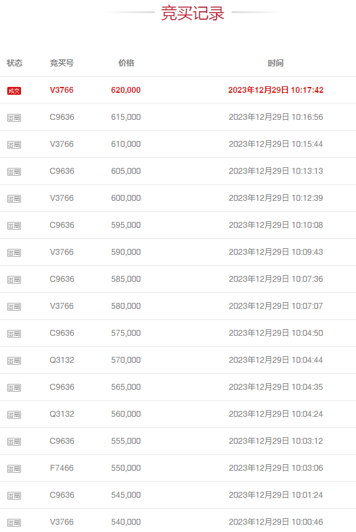This screenshot has width=356, height=532.
Task: Click the 出局 badge for the 10:13:13 bid
Action: pos(14,172)
